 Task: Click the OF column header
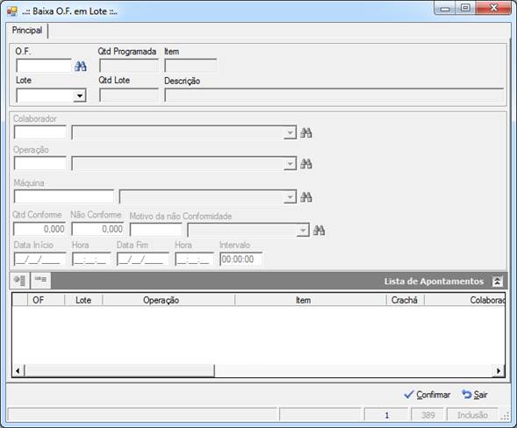[46, 300]
